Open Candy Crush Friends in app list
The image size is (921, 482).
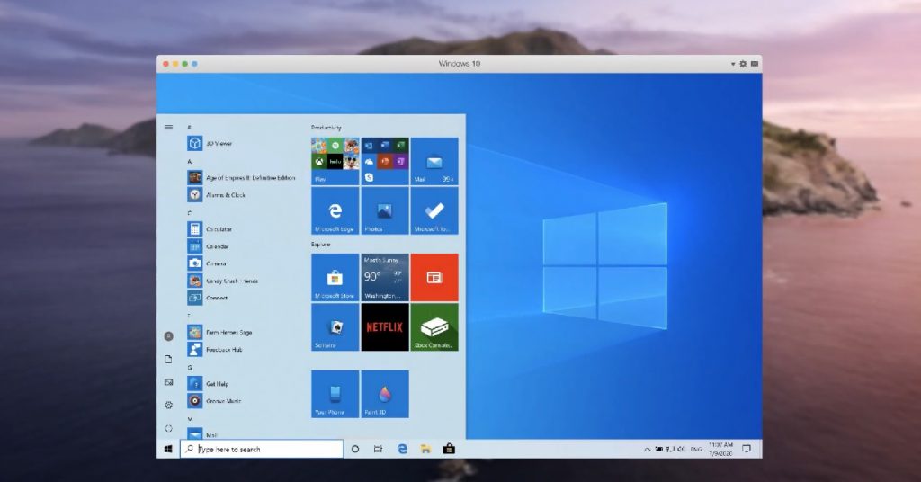[223, 281]
